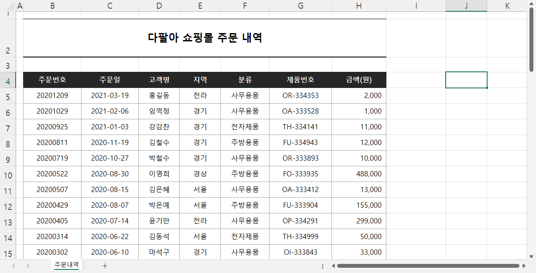Select column I header

416,6
